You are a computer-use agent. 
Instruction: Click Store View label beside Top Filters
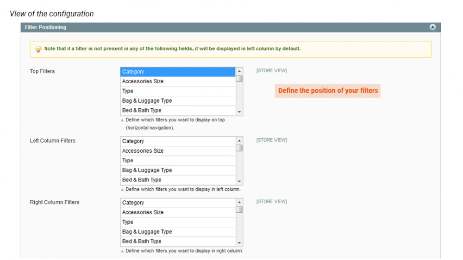coord(271,71)
